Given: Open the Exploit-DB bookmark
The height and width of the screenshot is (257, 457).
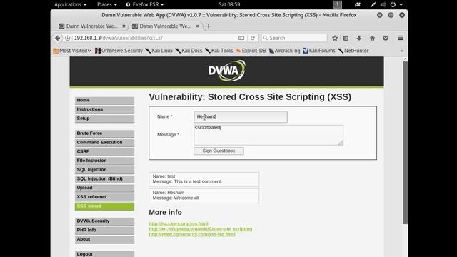Looking at the screenshot, I should pyautogui.click(x=251, y=51).
